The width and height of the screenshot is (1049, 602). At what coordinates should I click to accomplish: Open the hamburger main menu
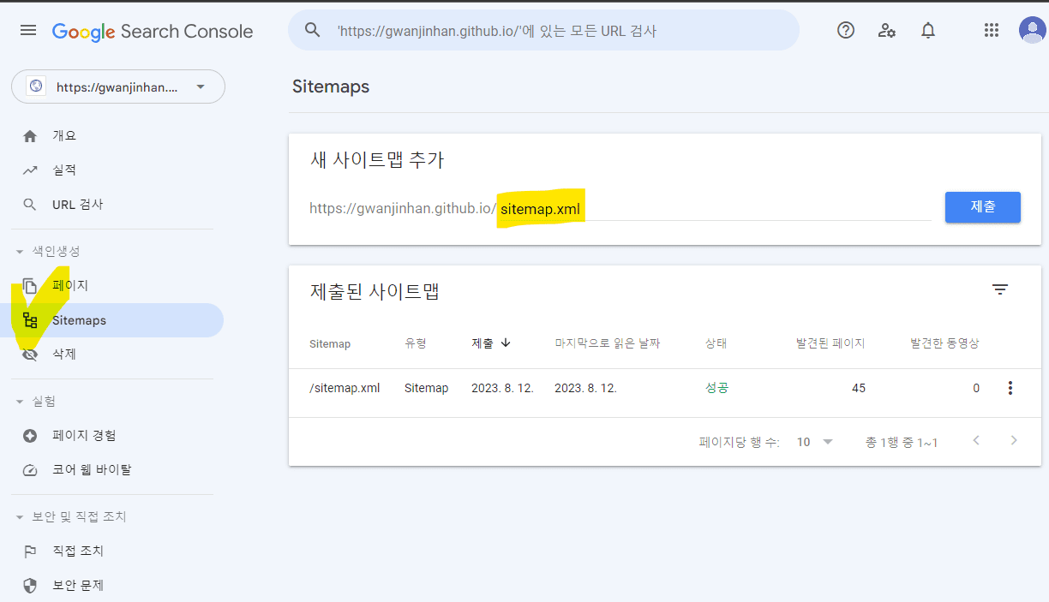(x=28, y=31)
